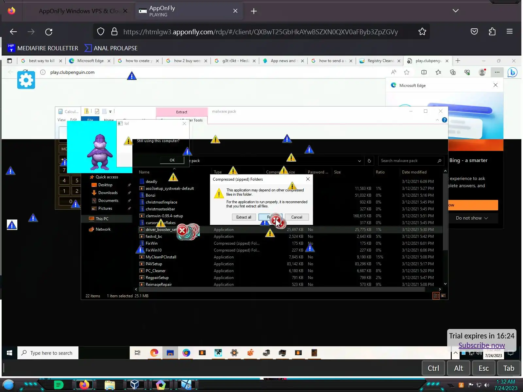Bookmark this page with Firefox star
The image size is (523, 392).
point(422,32)
